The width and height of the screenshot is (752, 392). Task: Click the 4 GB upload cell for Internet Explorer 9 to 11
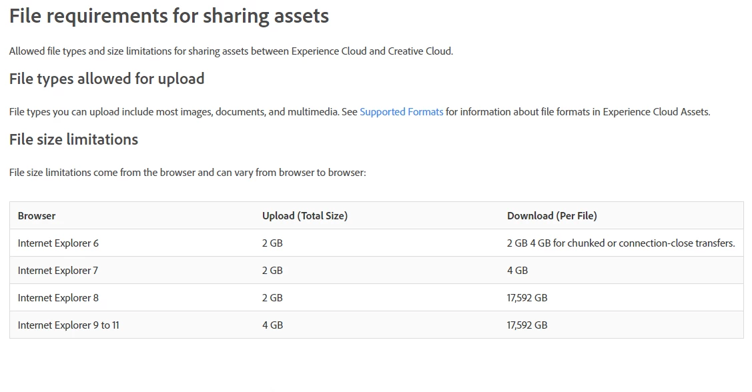pyautogui.click(x=272, y=325)
